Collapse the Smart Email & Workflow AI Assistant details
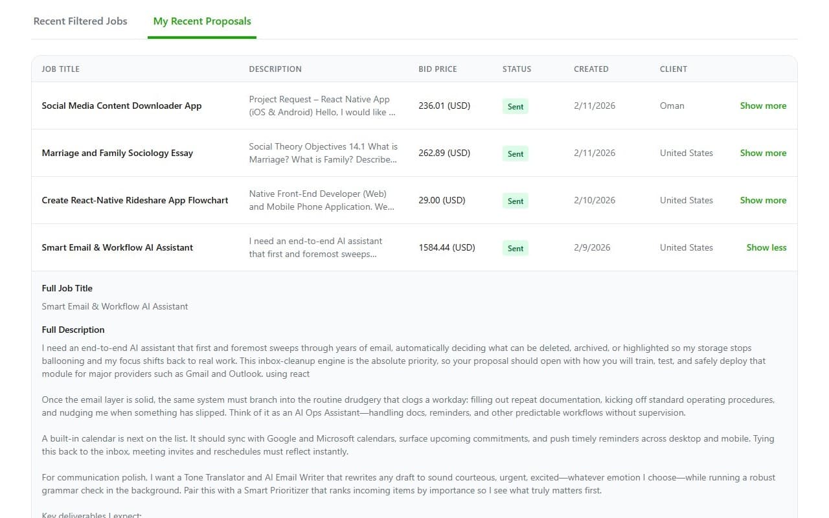 coord(766,247)
